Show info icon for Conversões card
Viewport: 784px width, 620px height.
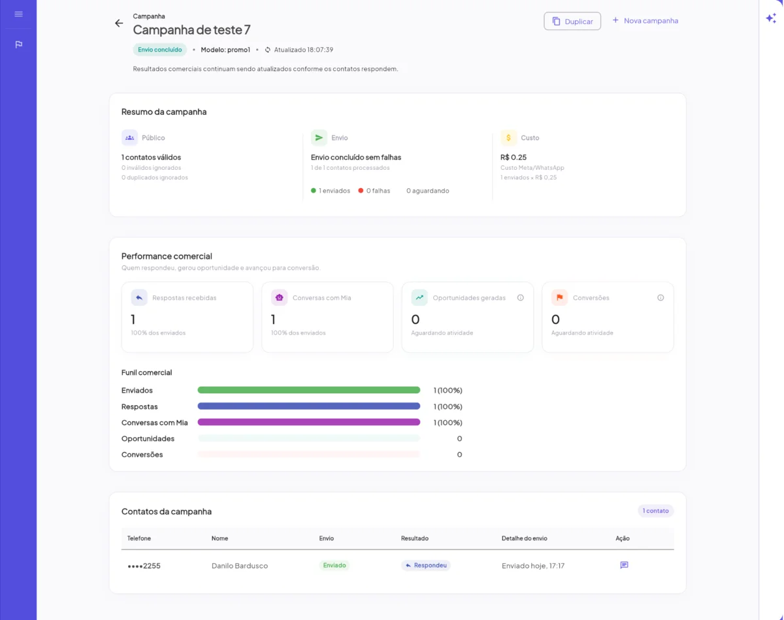[x=661, y=298]
